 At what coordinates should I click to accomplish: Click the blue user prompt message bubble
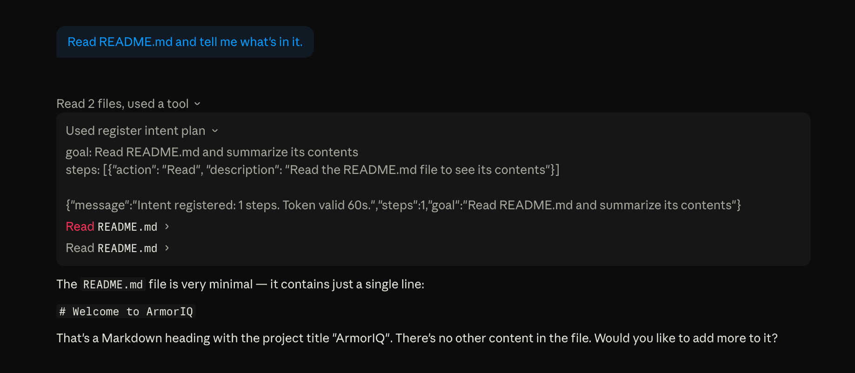(x=185, y=42)
